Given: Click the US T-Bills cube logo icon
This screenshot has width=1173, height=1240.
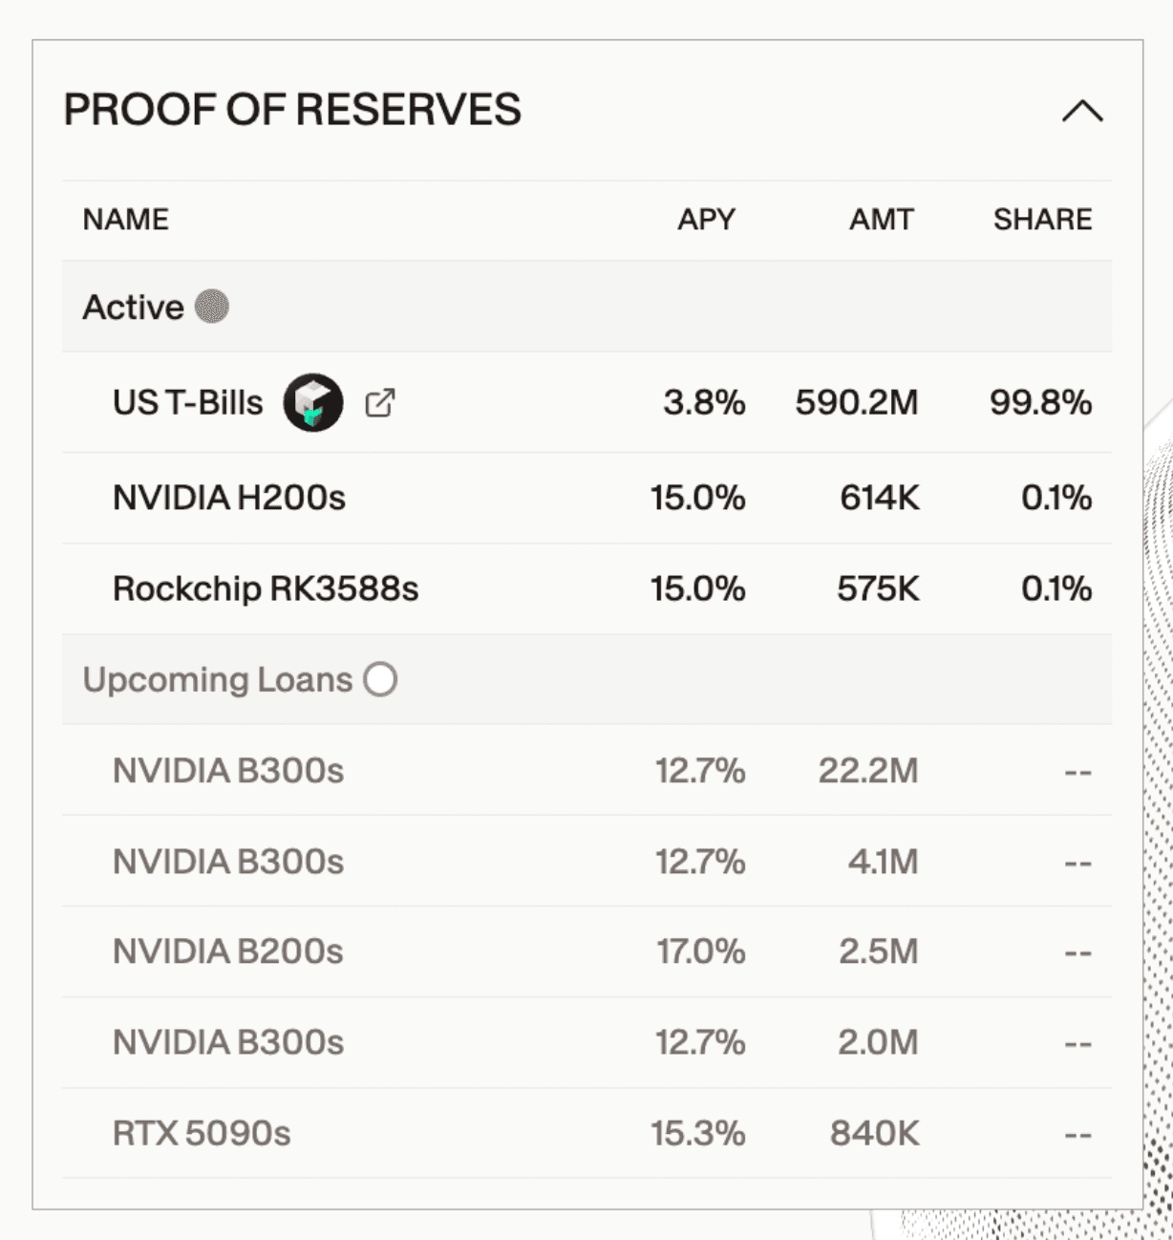Looking at the screenshot, I should (312, 403).
